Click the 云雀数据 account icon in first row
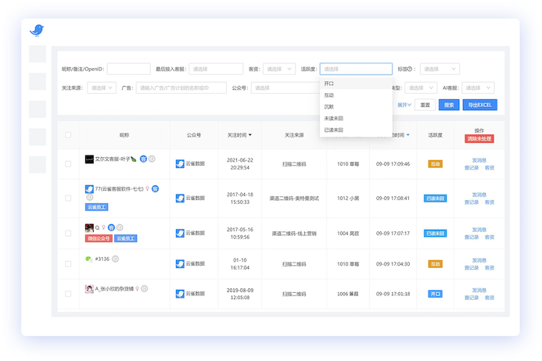Image resolution: width=542 pixels, height=361 pixels. (180, 164)
